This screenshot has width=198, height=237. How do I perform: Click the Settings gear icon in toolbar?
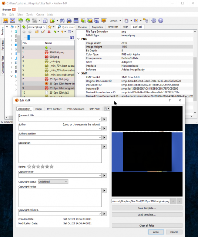(154, 21)
